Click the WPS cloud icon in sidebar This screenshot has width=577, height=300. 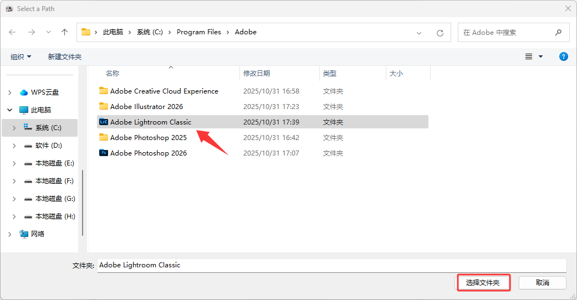[x=24, y=92]
